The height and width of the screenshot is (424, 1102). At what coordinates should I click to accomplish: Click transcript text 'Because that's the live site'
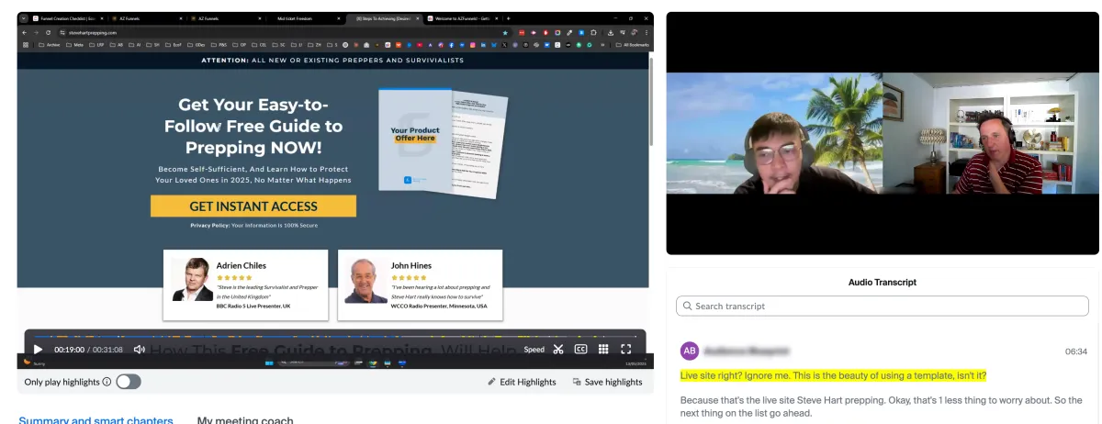(882, 407)
